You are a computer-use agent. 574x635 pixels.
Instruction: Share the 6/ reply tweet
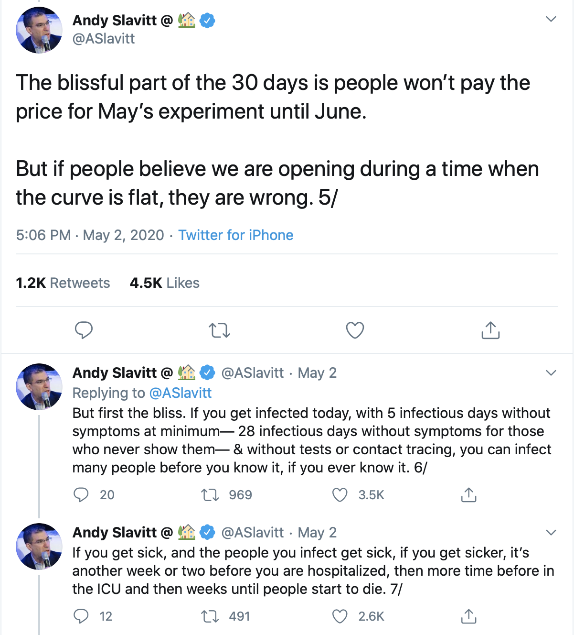click(x=468, y=494)
